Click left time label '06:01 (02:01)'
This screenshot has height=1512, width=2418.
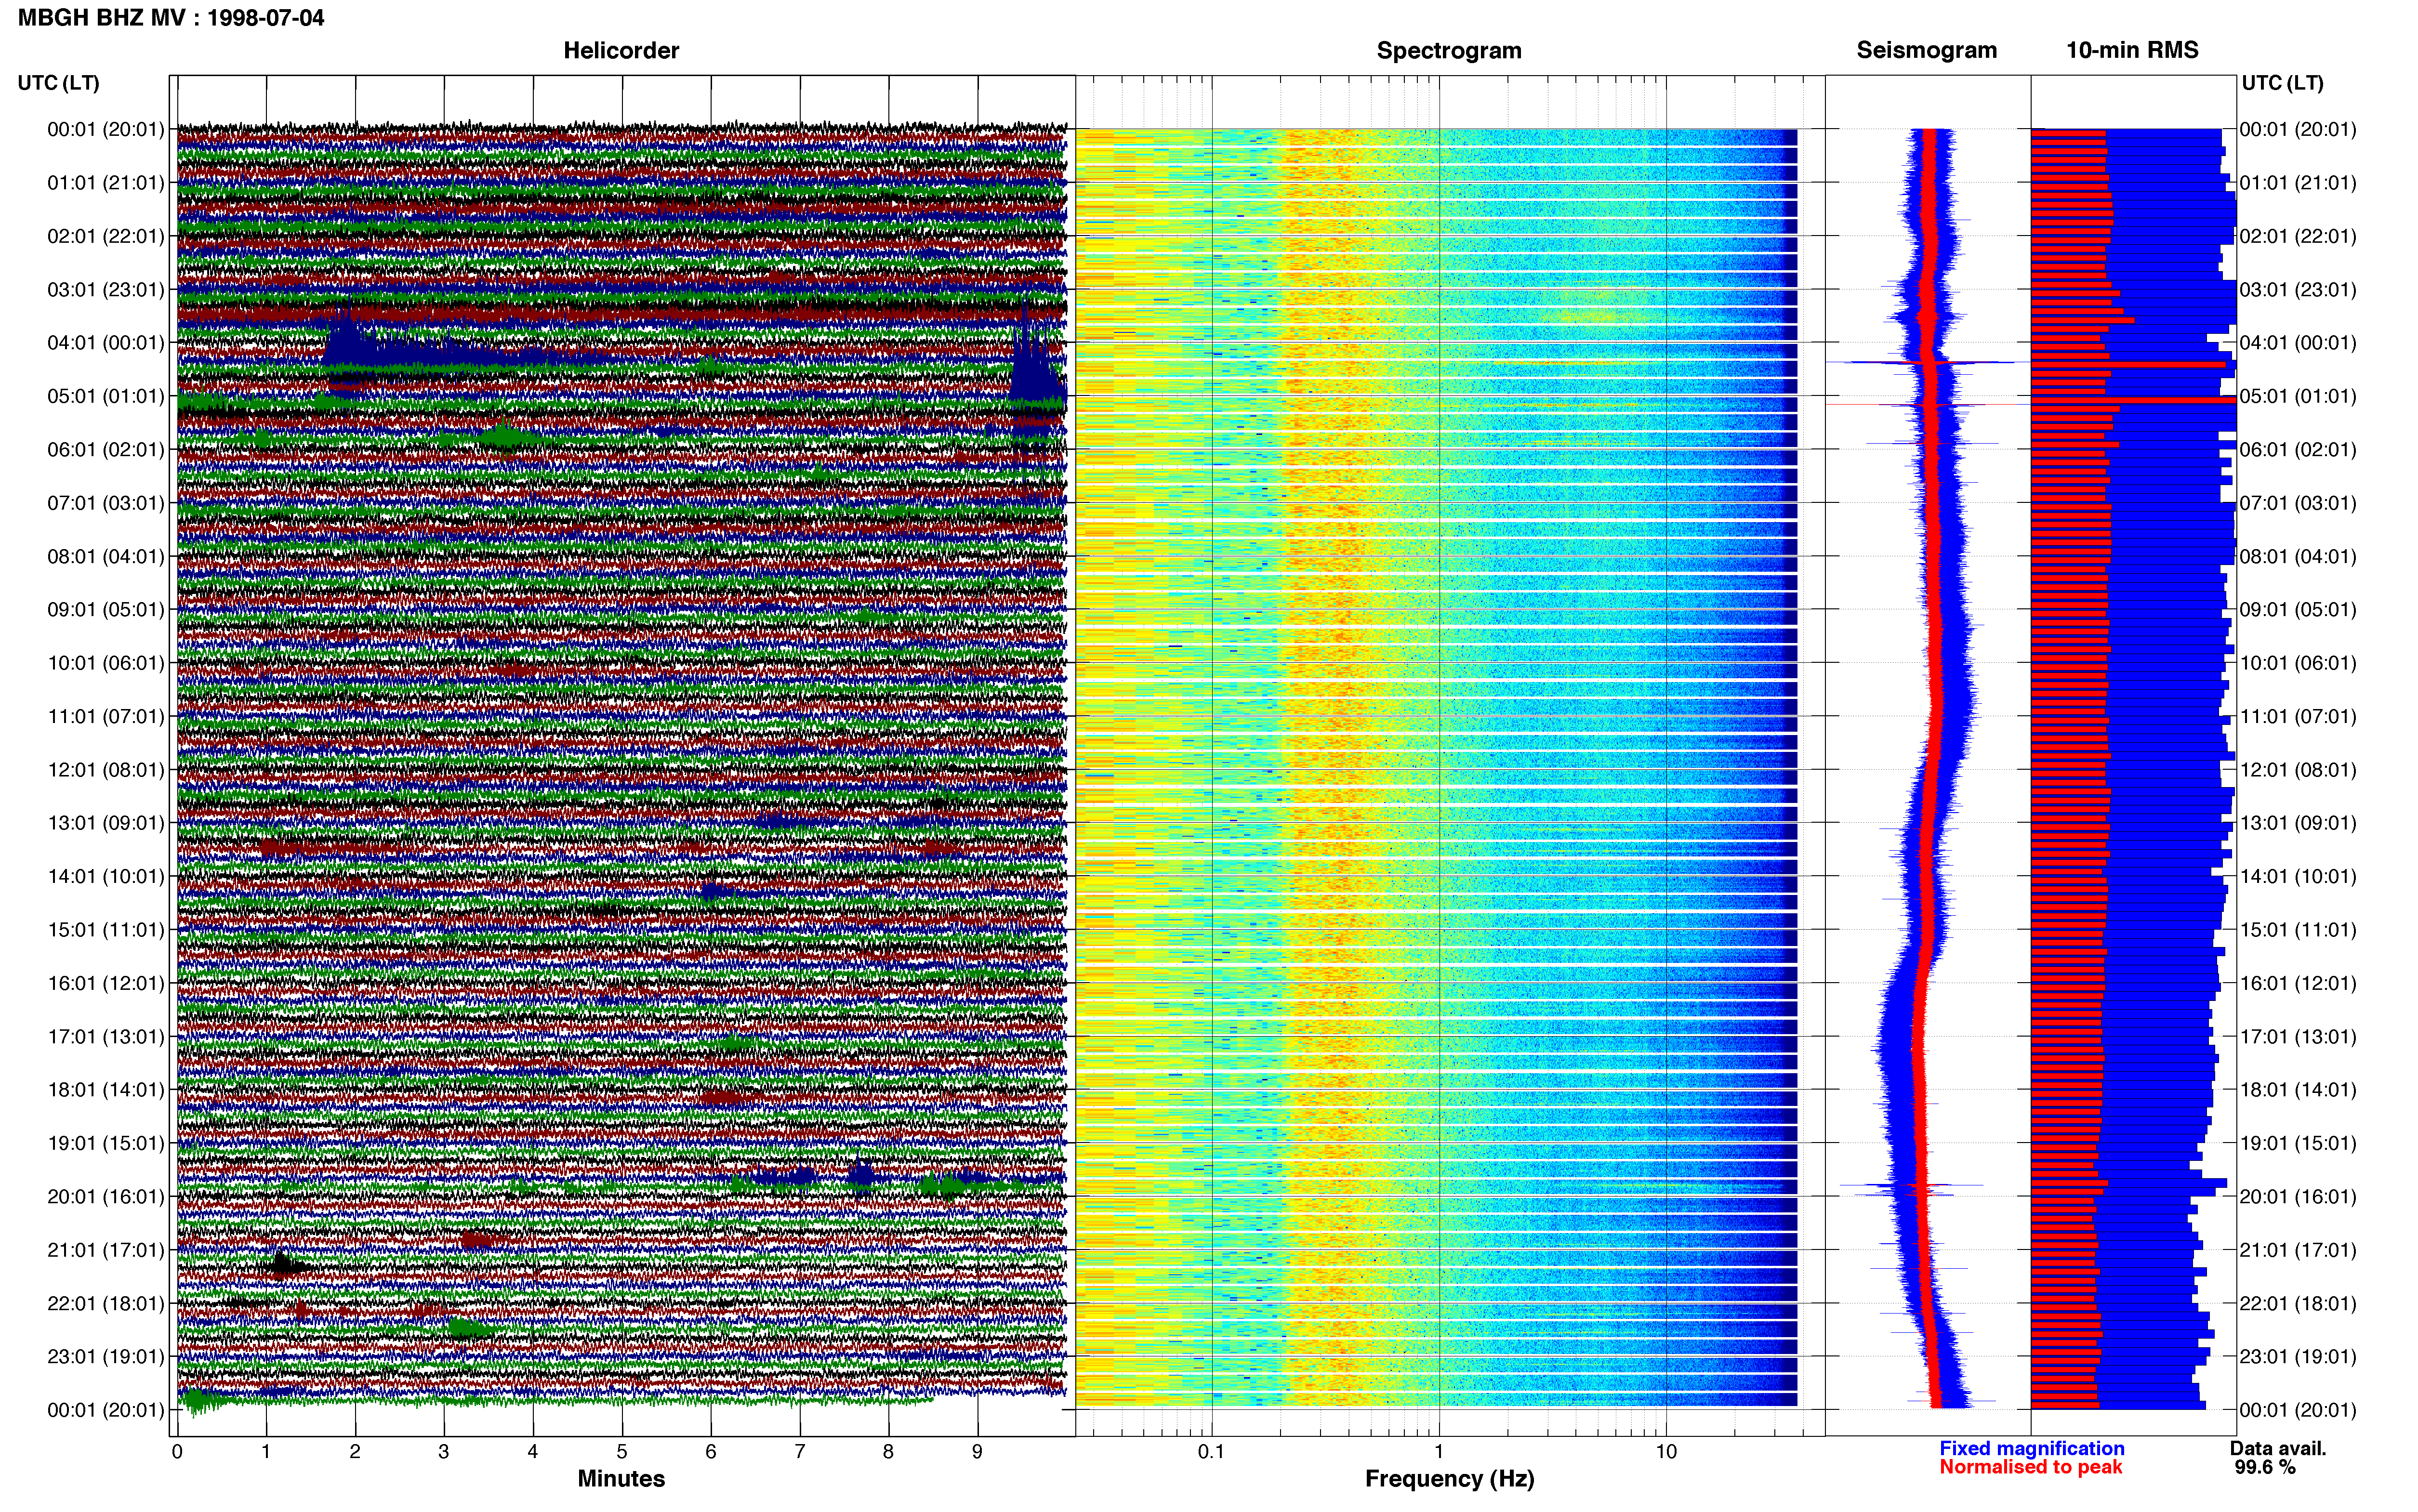[105, 450]
